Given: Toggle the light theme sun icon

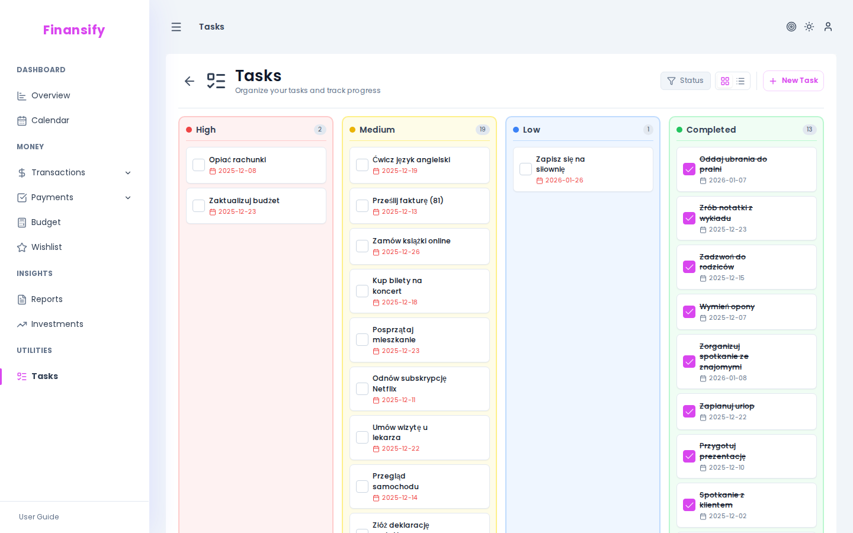Looking at the screenshot, I should pos(809,27).
